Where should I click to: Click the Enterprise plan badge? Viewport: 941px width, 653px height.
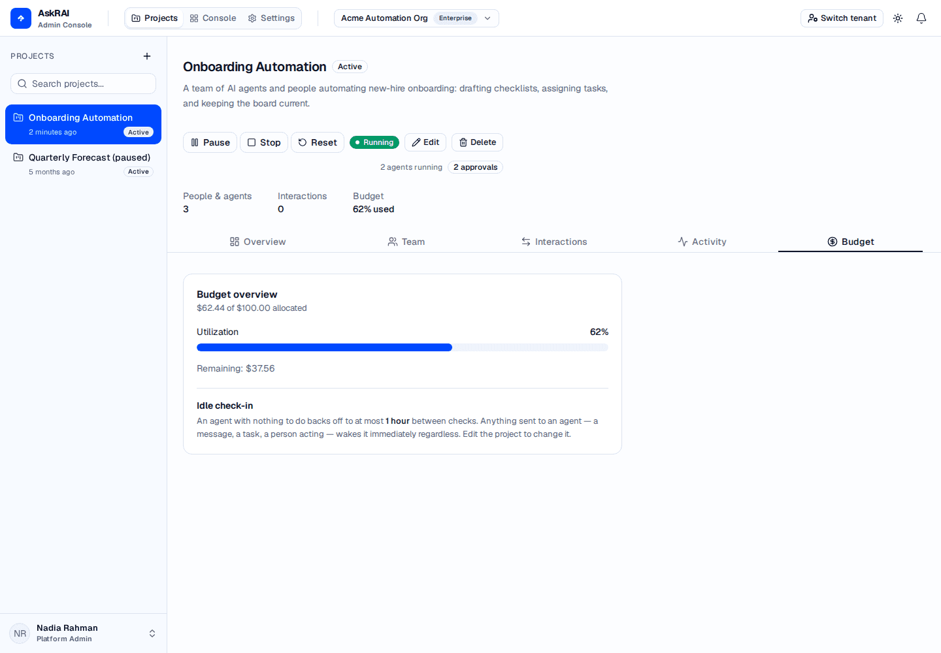[x=455, y=18]
